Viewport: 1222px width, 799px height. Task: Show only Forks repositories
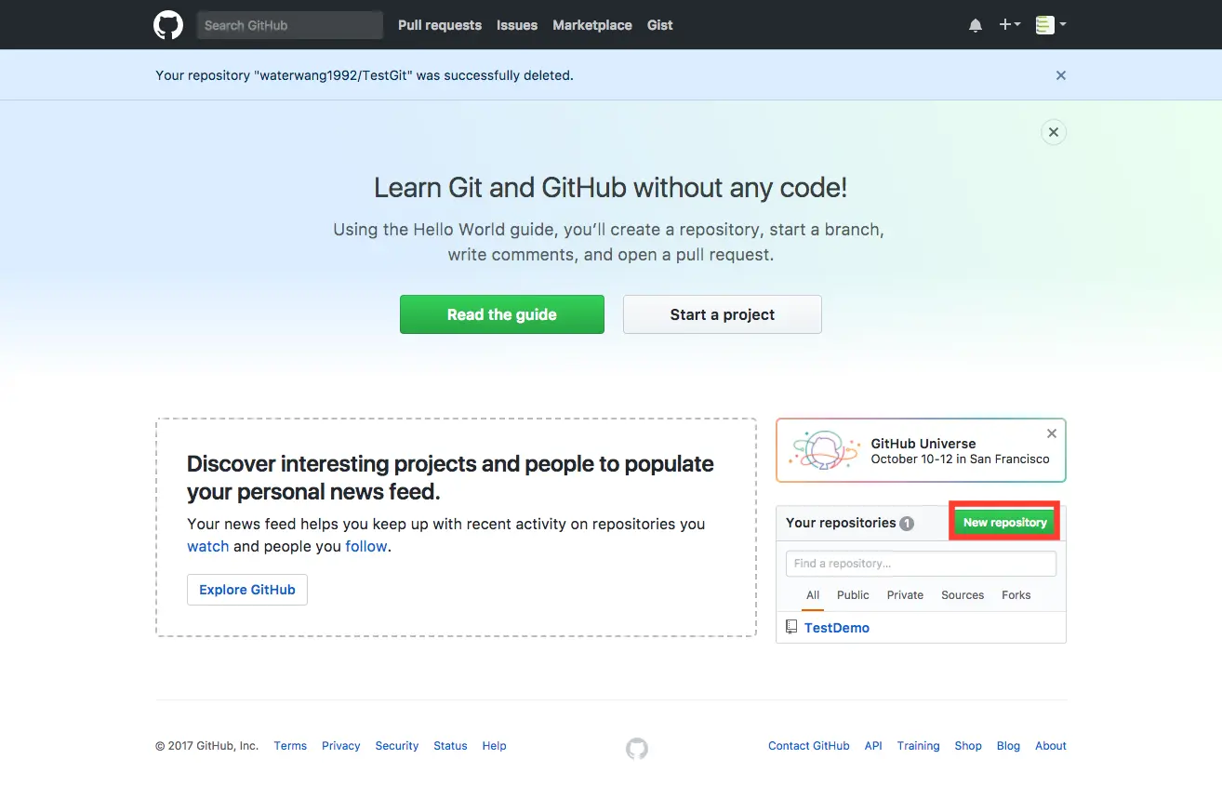[x=1016, y=595]
